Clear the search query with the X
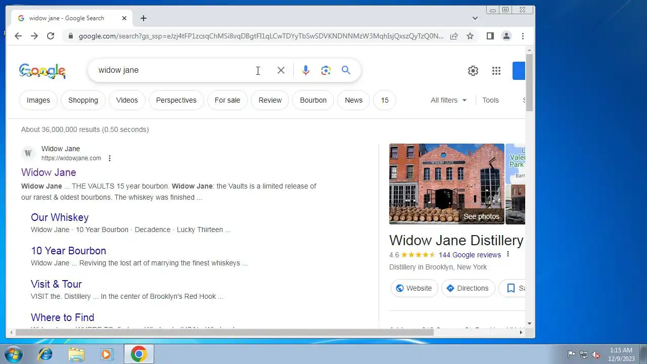The height and width of the screenshot is (364, 647). (x=281, y=70)
